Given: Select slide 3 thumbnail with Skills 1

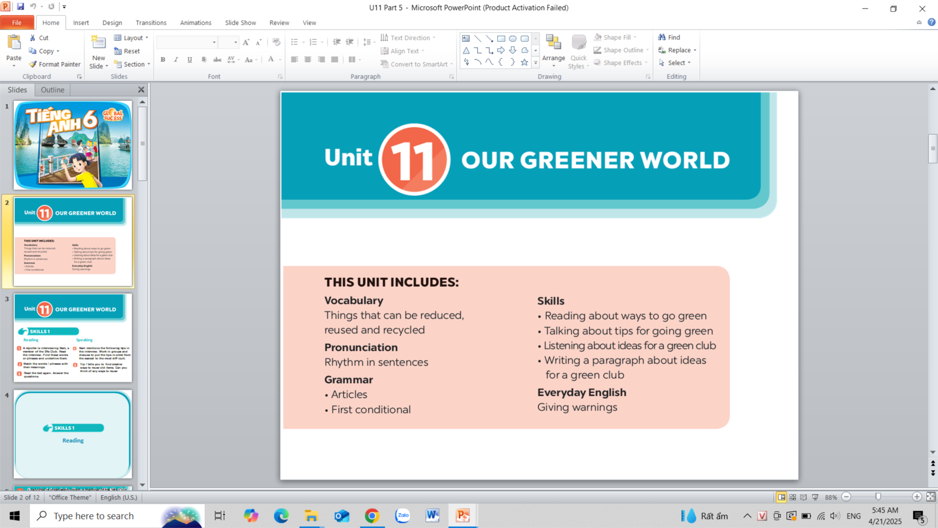Looking at the screenshot, I should tap(73, 338).
